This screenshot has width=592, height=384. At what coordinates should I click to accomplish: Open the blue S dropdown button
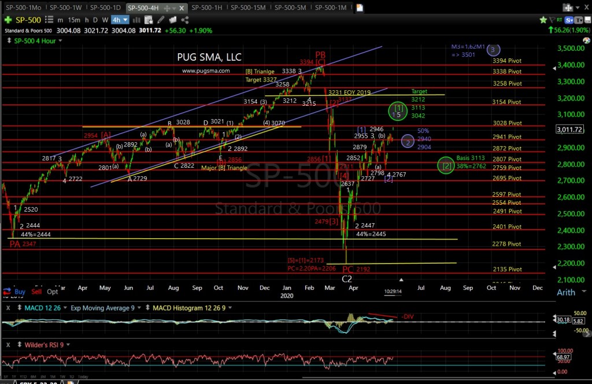tap(569, 20)
